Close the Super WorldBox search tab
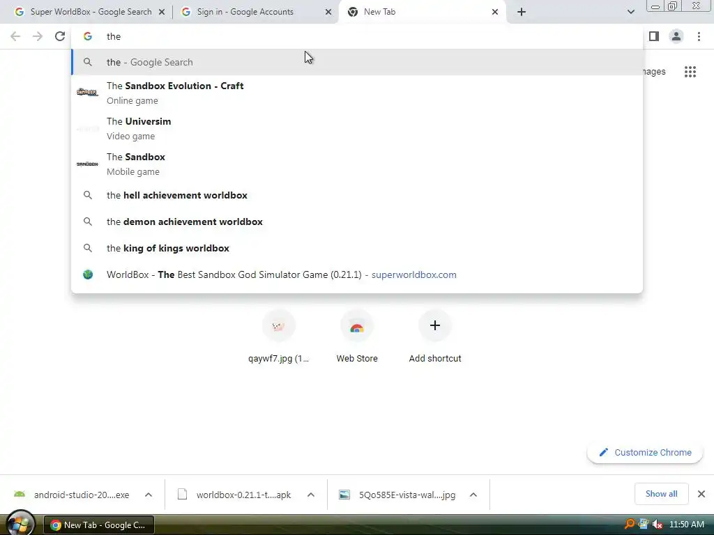Screen dimensions: 714x535 click(x=162, y=12)
